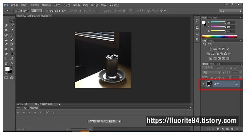
Task: Open the History panel icon
Action: pos(197,20)
